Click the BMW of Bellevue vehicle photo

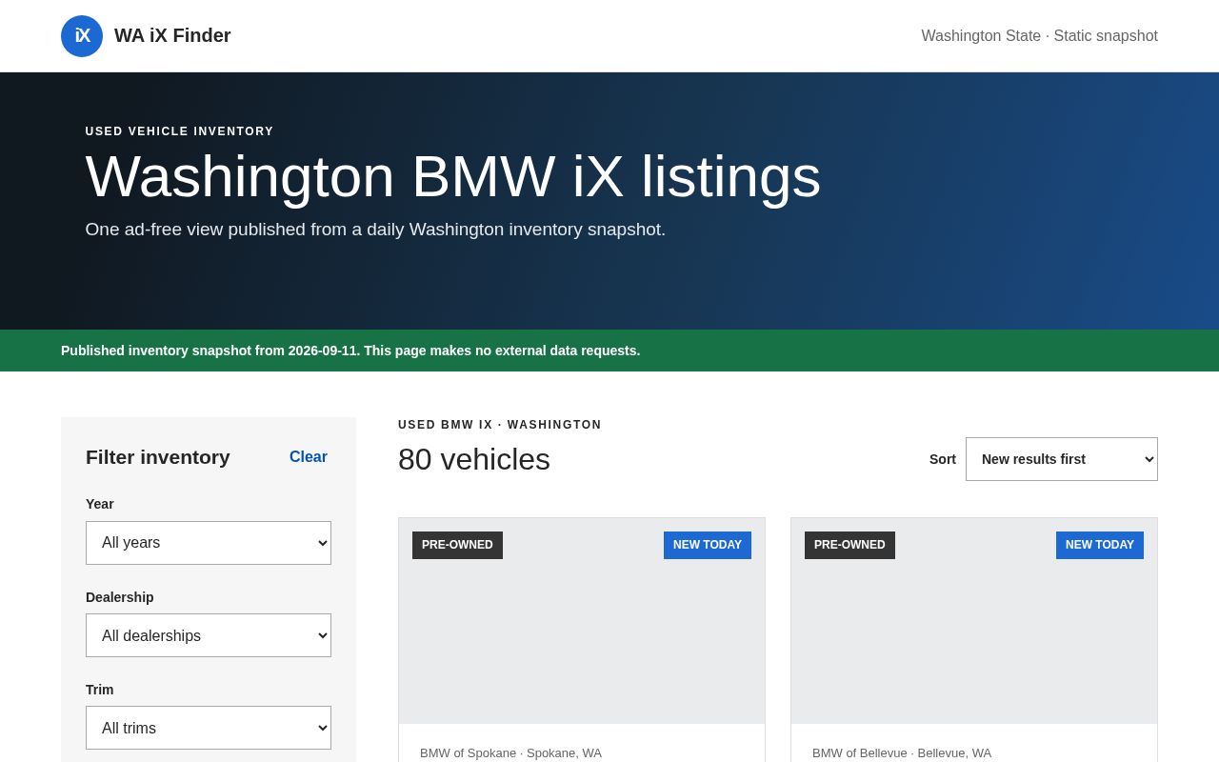[974, 621]
